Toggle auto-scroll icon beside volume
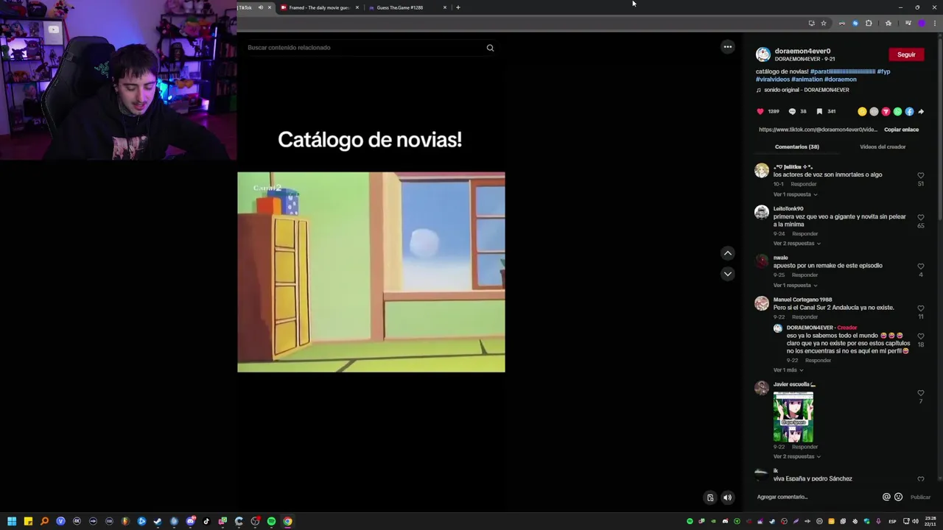This screenshot has height=530, width=943. click(710, 498)
